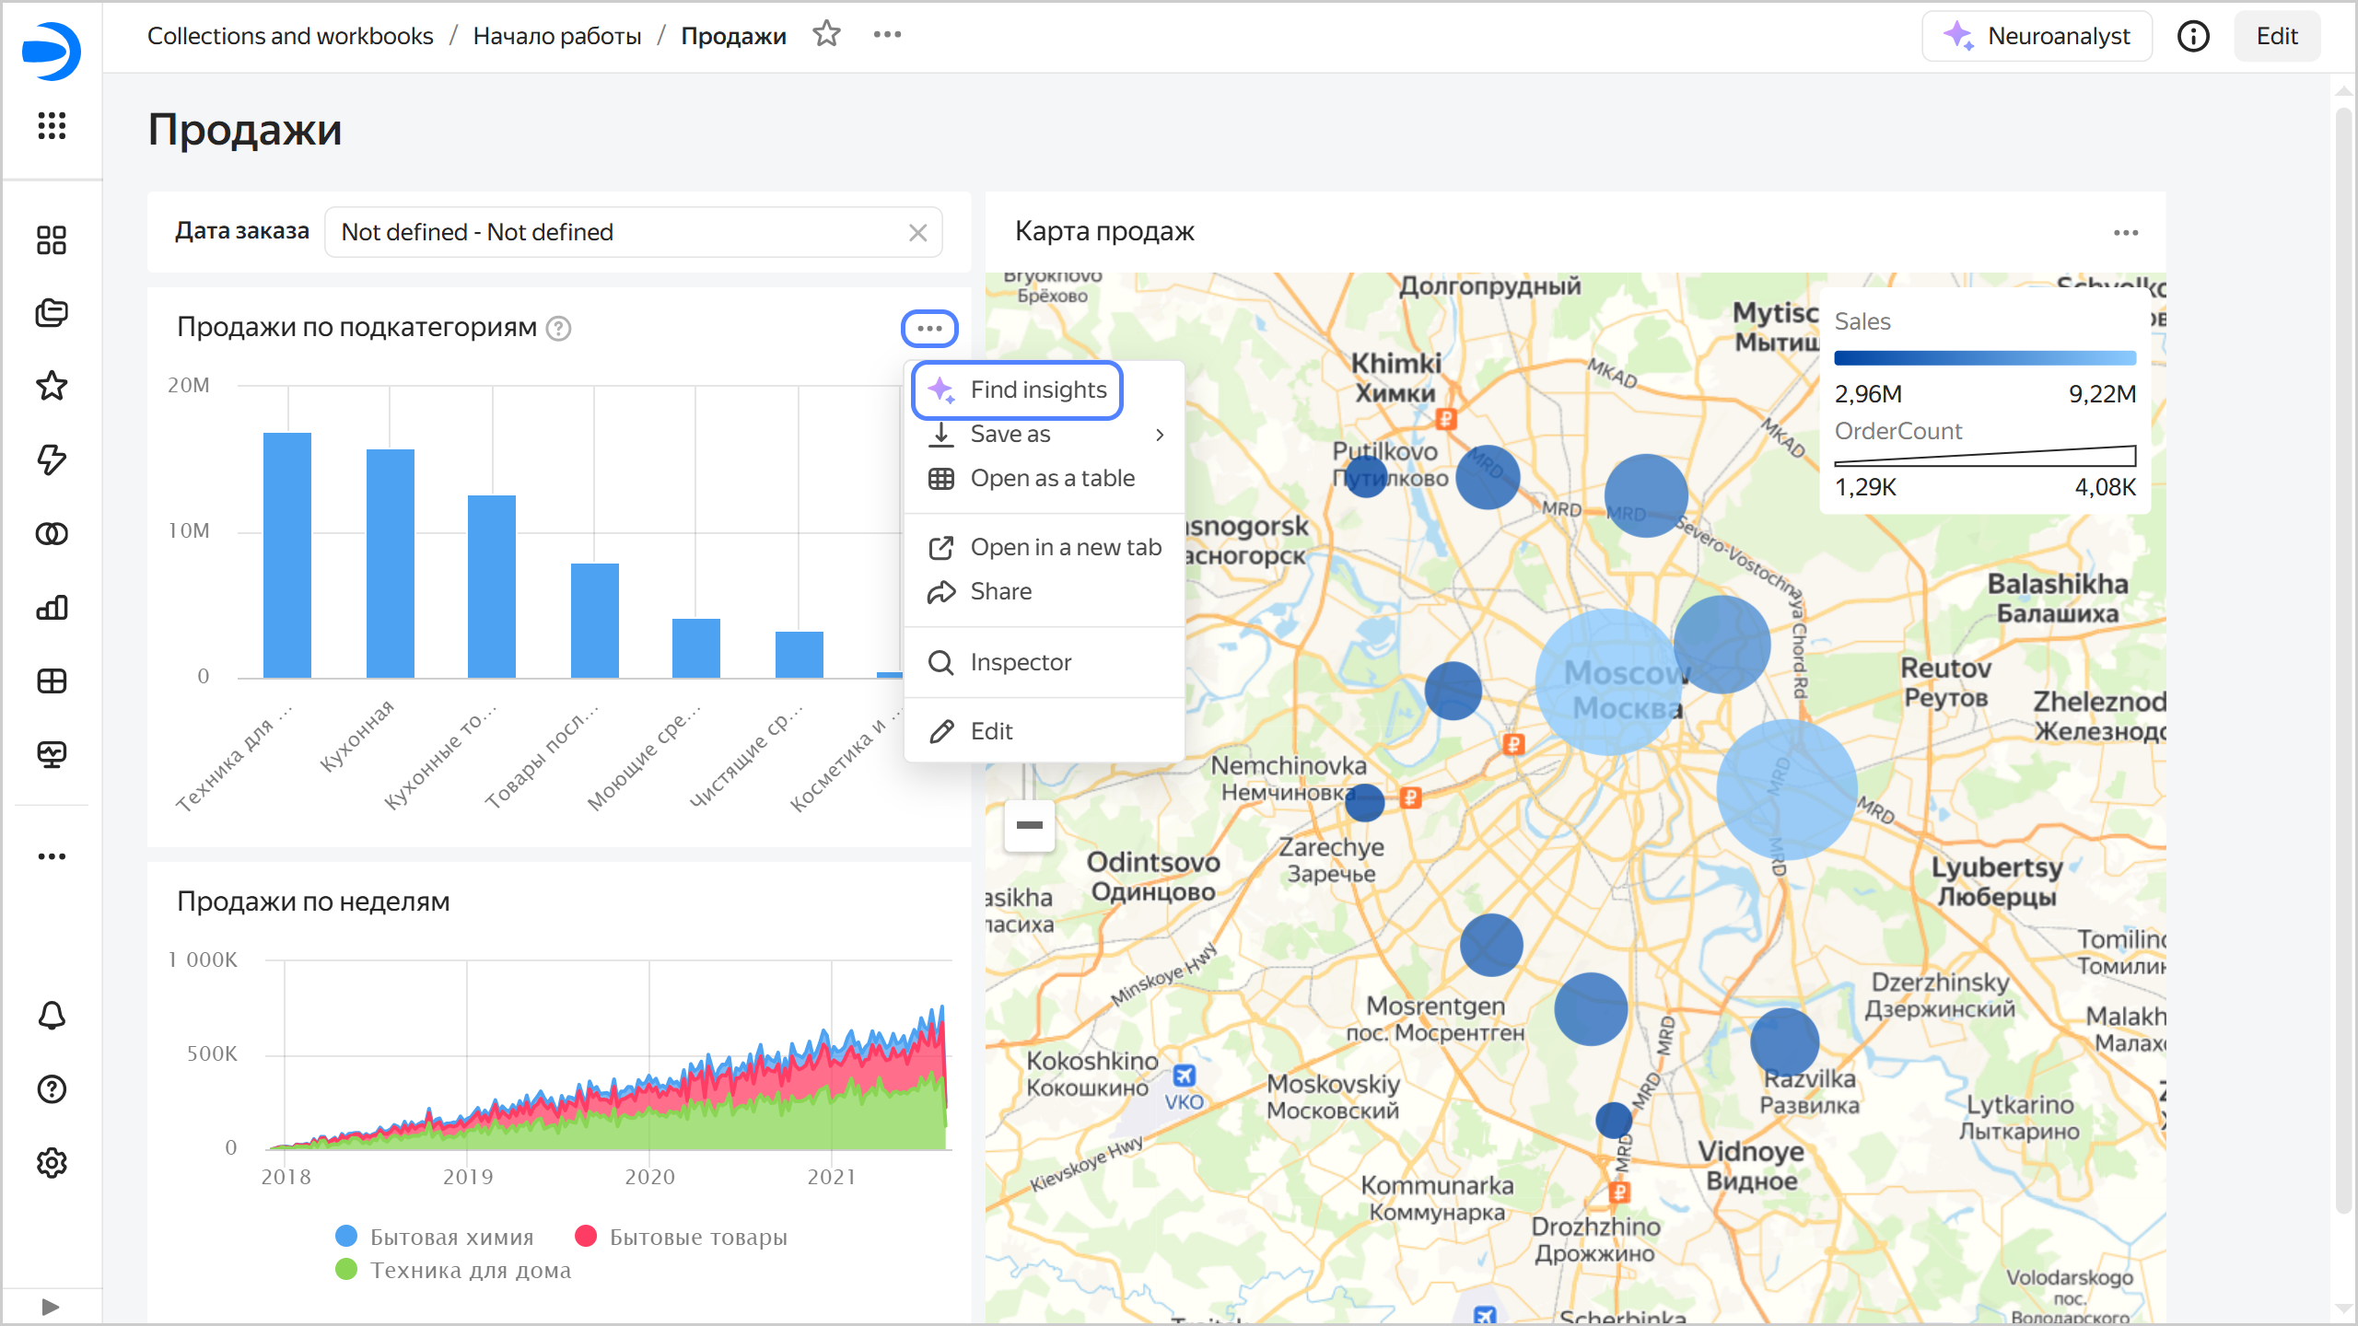
Task: Clear the Дата заказа date field
Action: pos(917,233)
